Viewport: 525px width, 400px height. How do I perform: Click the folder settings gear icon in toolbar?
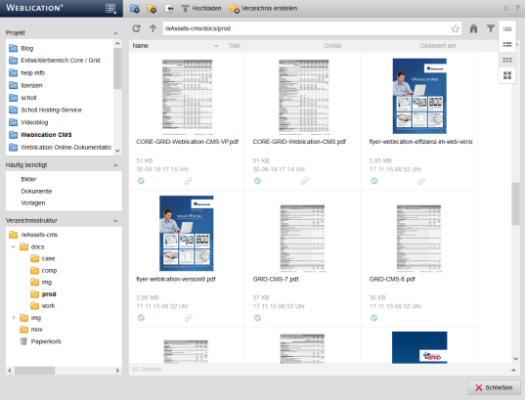point(152,9)
